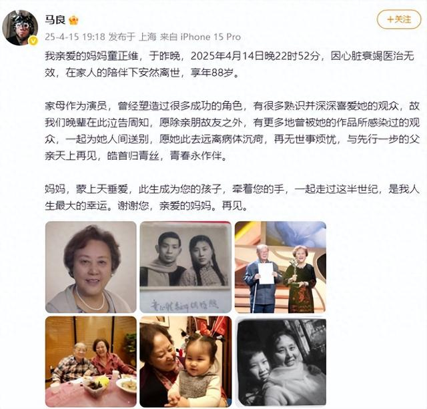
Task: Click the crown badge beside 马良
Action: click(x=73, y=21)
